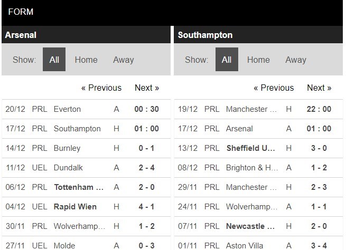Switch Southampton form to Home matches
The image size is (346, 250).
tap(258, 60)
